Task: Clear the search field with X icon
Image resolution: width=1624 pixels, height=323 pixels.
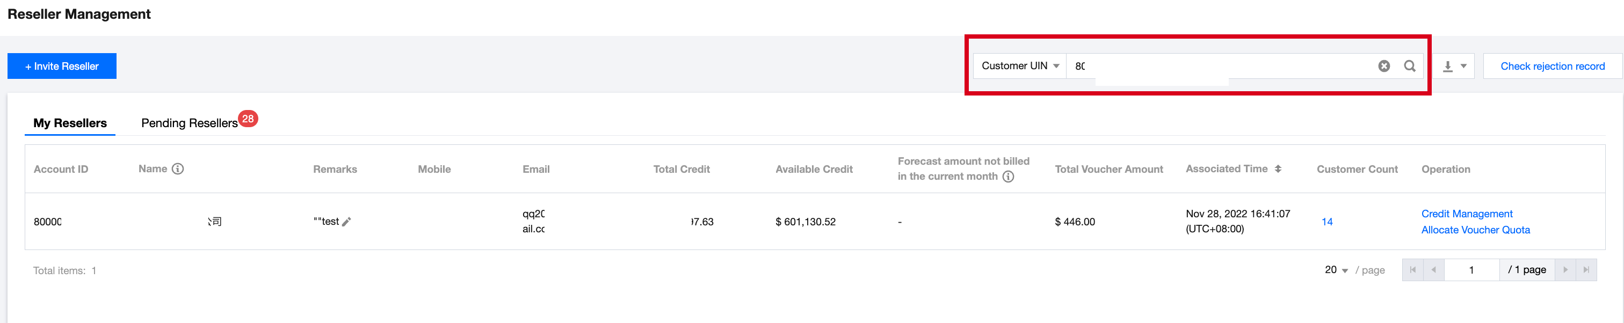Action: pyautogui.click(x=1384, y=66)
